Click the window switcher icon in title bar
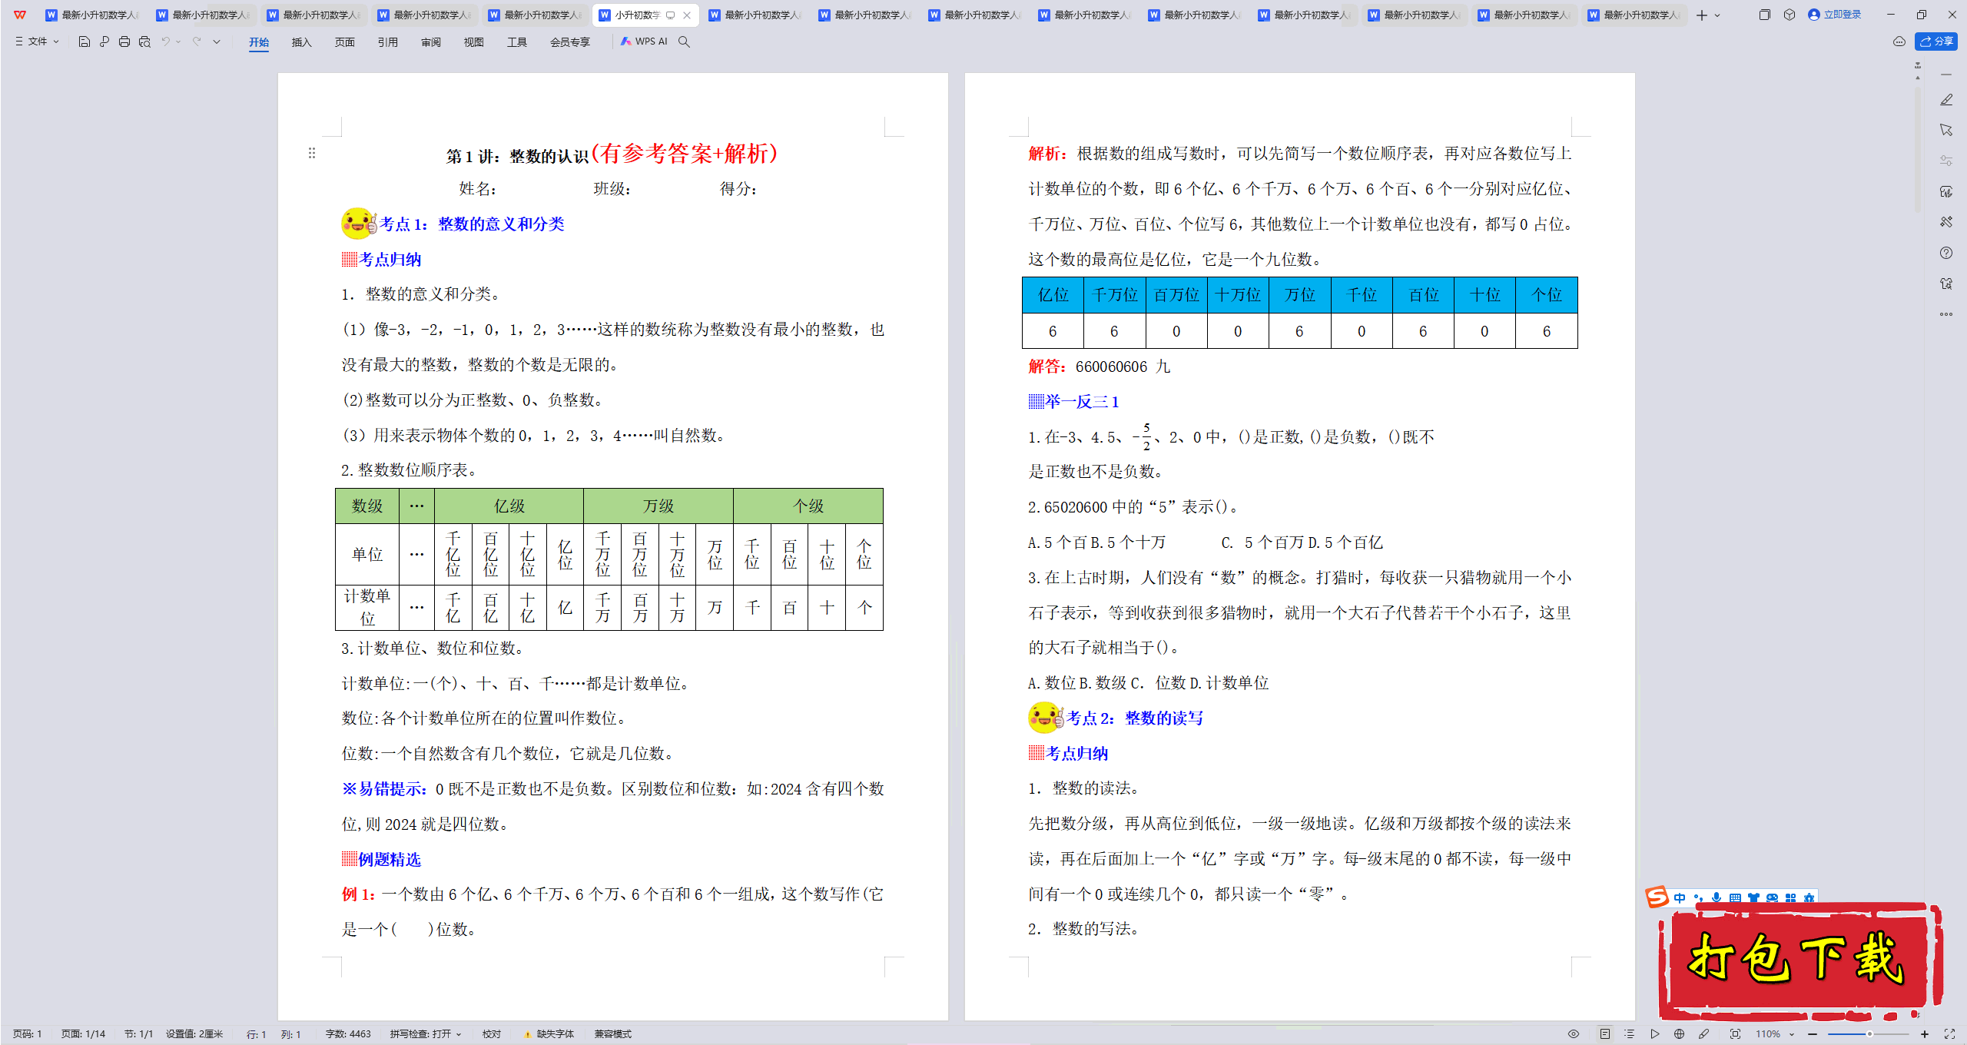Viewport: 1967px width, 1045px height. 1764,15
